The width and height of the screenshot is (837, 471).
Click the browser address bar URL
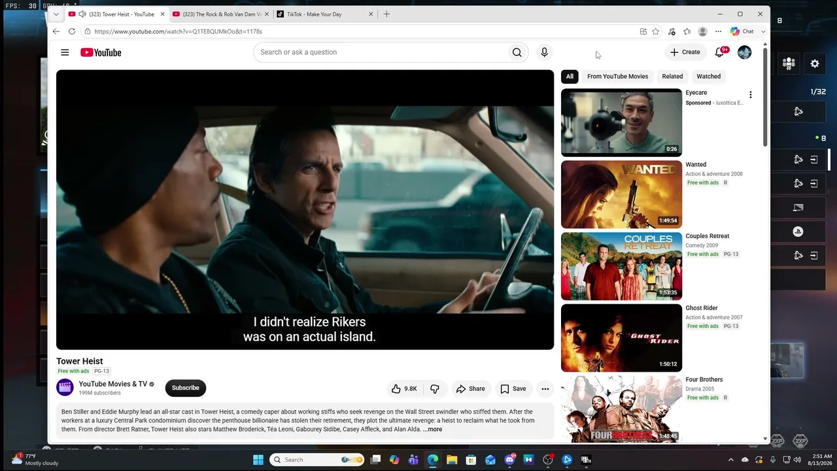click(x=178, y=31)
